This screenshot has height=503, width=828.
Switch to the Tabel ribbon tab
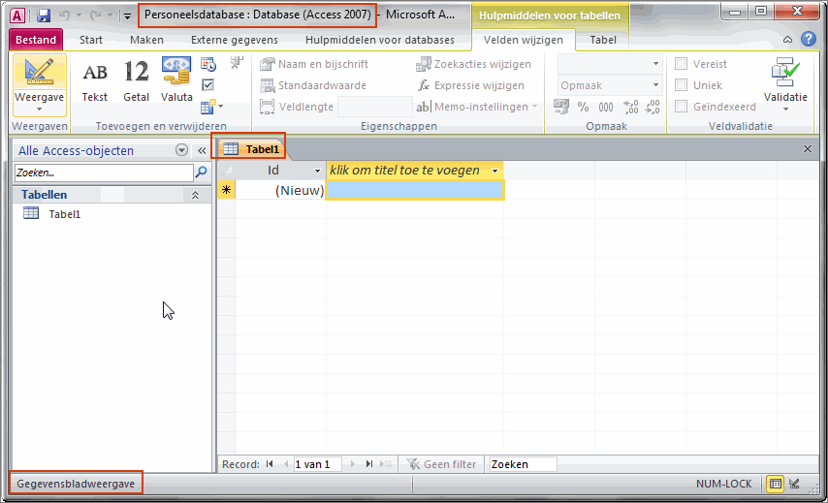click(603, 40)
